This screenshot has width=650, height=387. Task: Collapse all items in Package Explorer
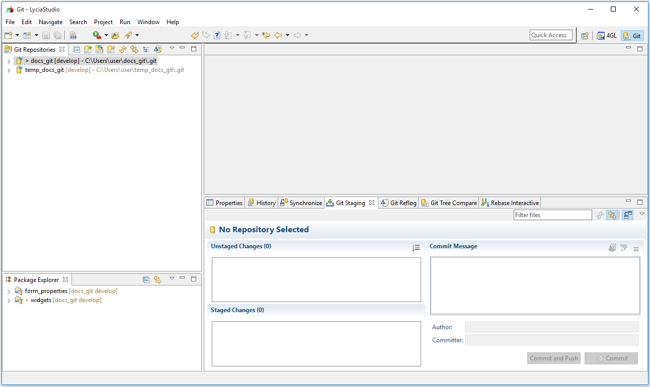[x=146, y=279]
